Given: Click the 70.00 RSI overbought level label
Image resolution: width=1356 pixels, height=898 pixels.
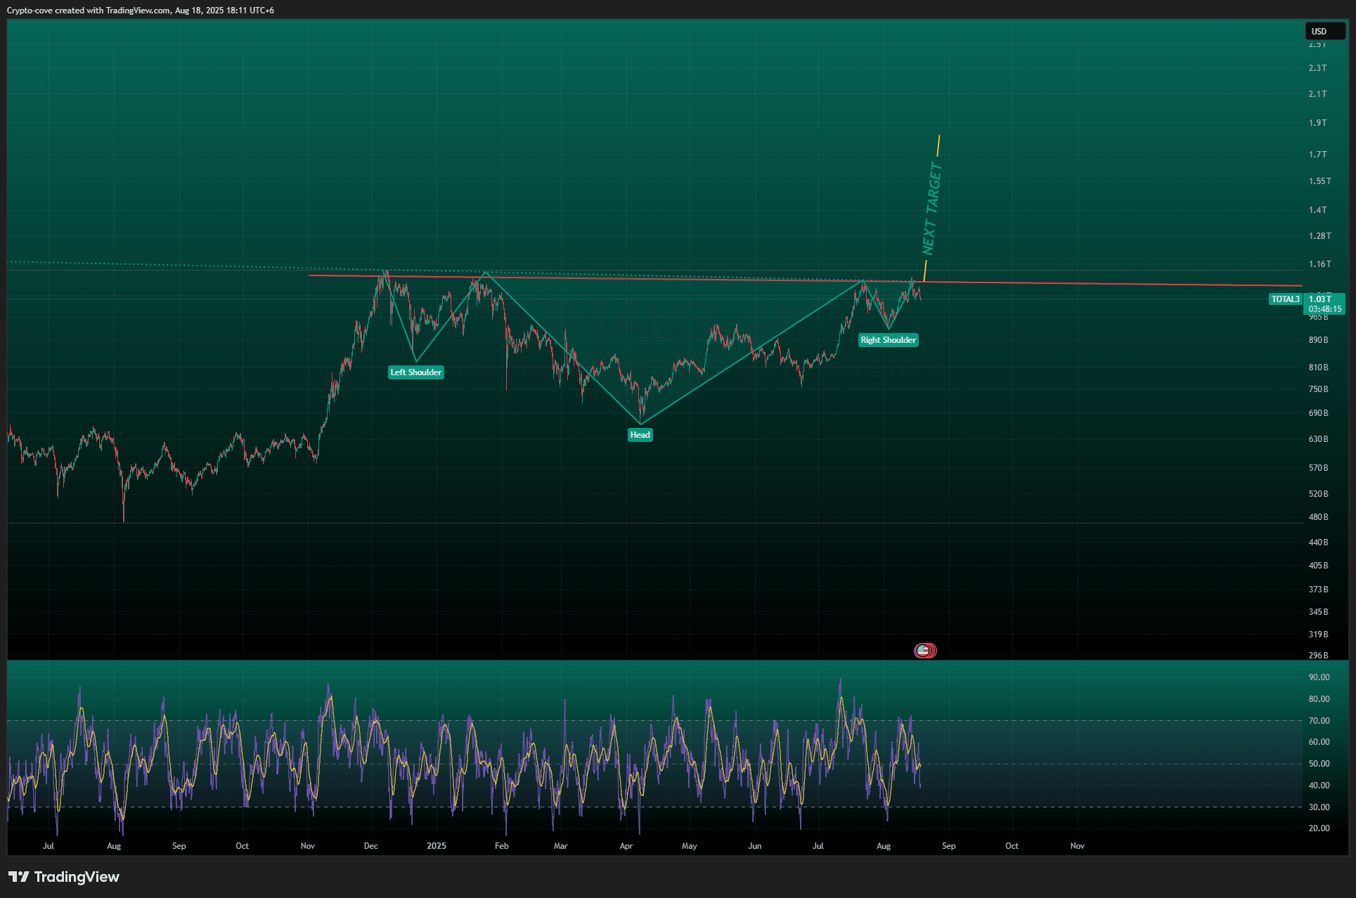Looking at the screenshot, I should tap(1319, 721).
